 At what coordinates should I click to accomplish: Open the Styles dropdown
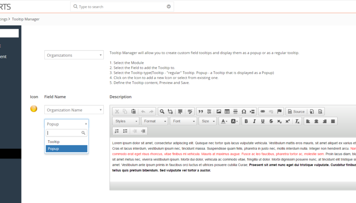click(x=126, y=121)
